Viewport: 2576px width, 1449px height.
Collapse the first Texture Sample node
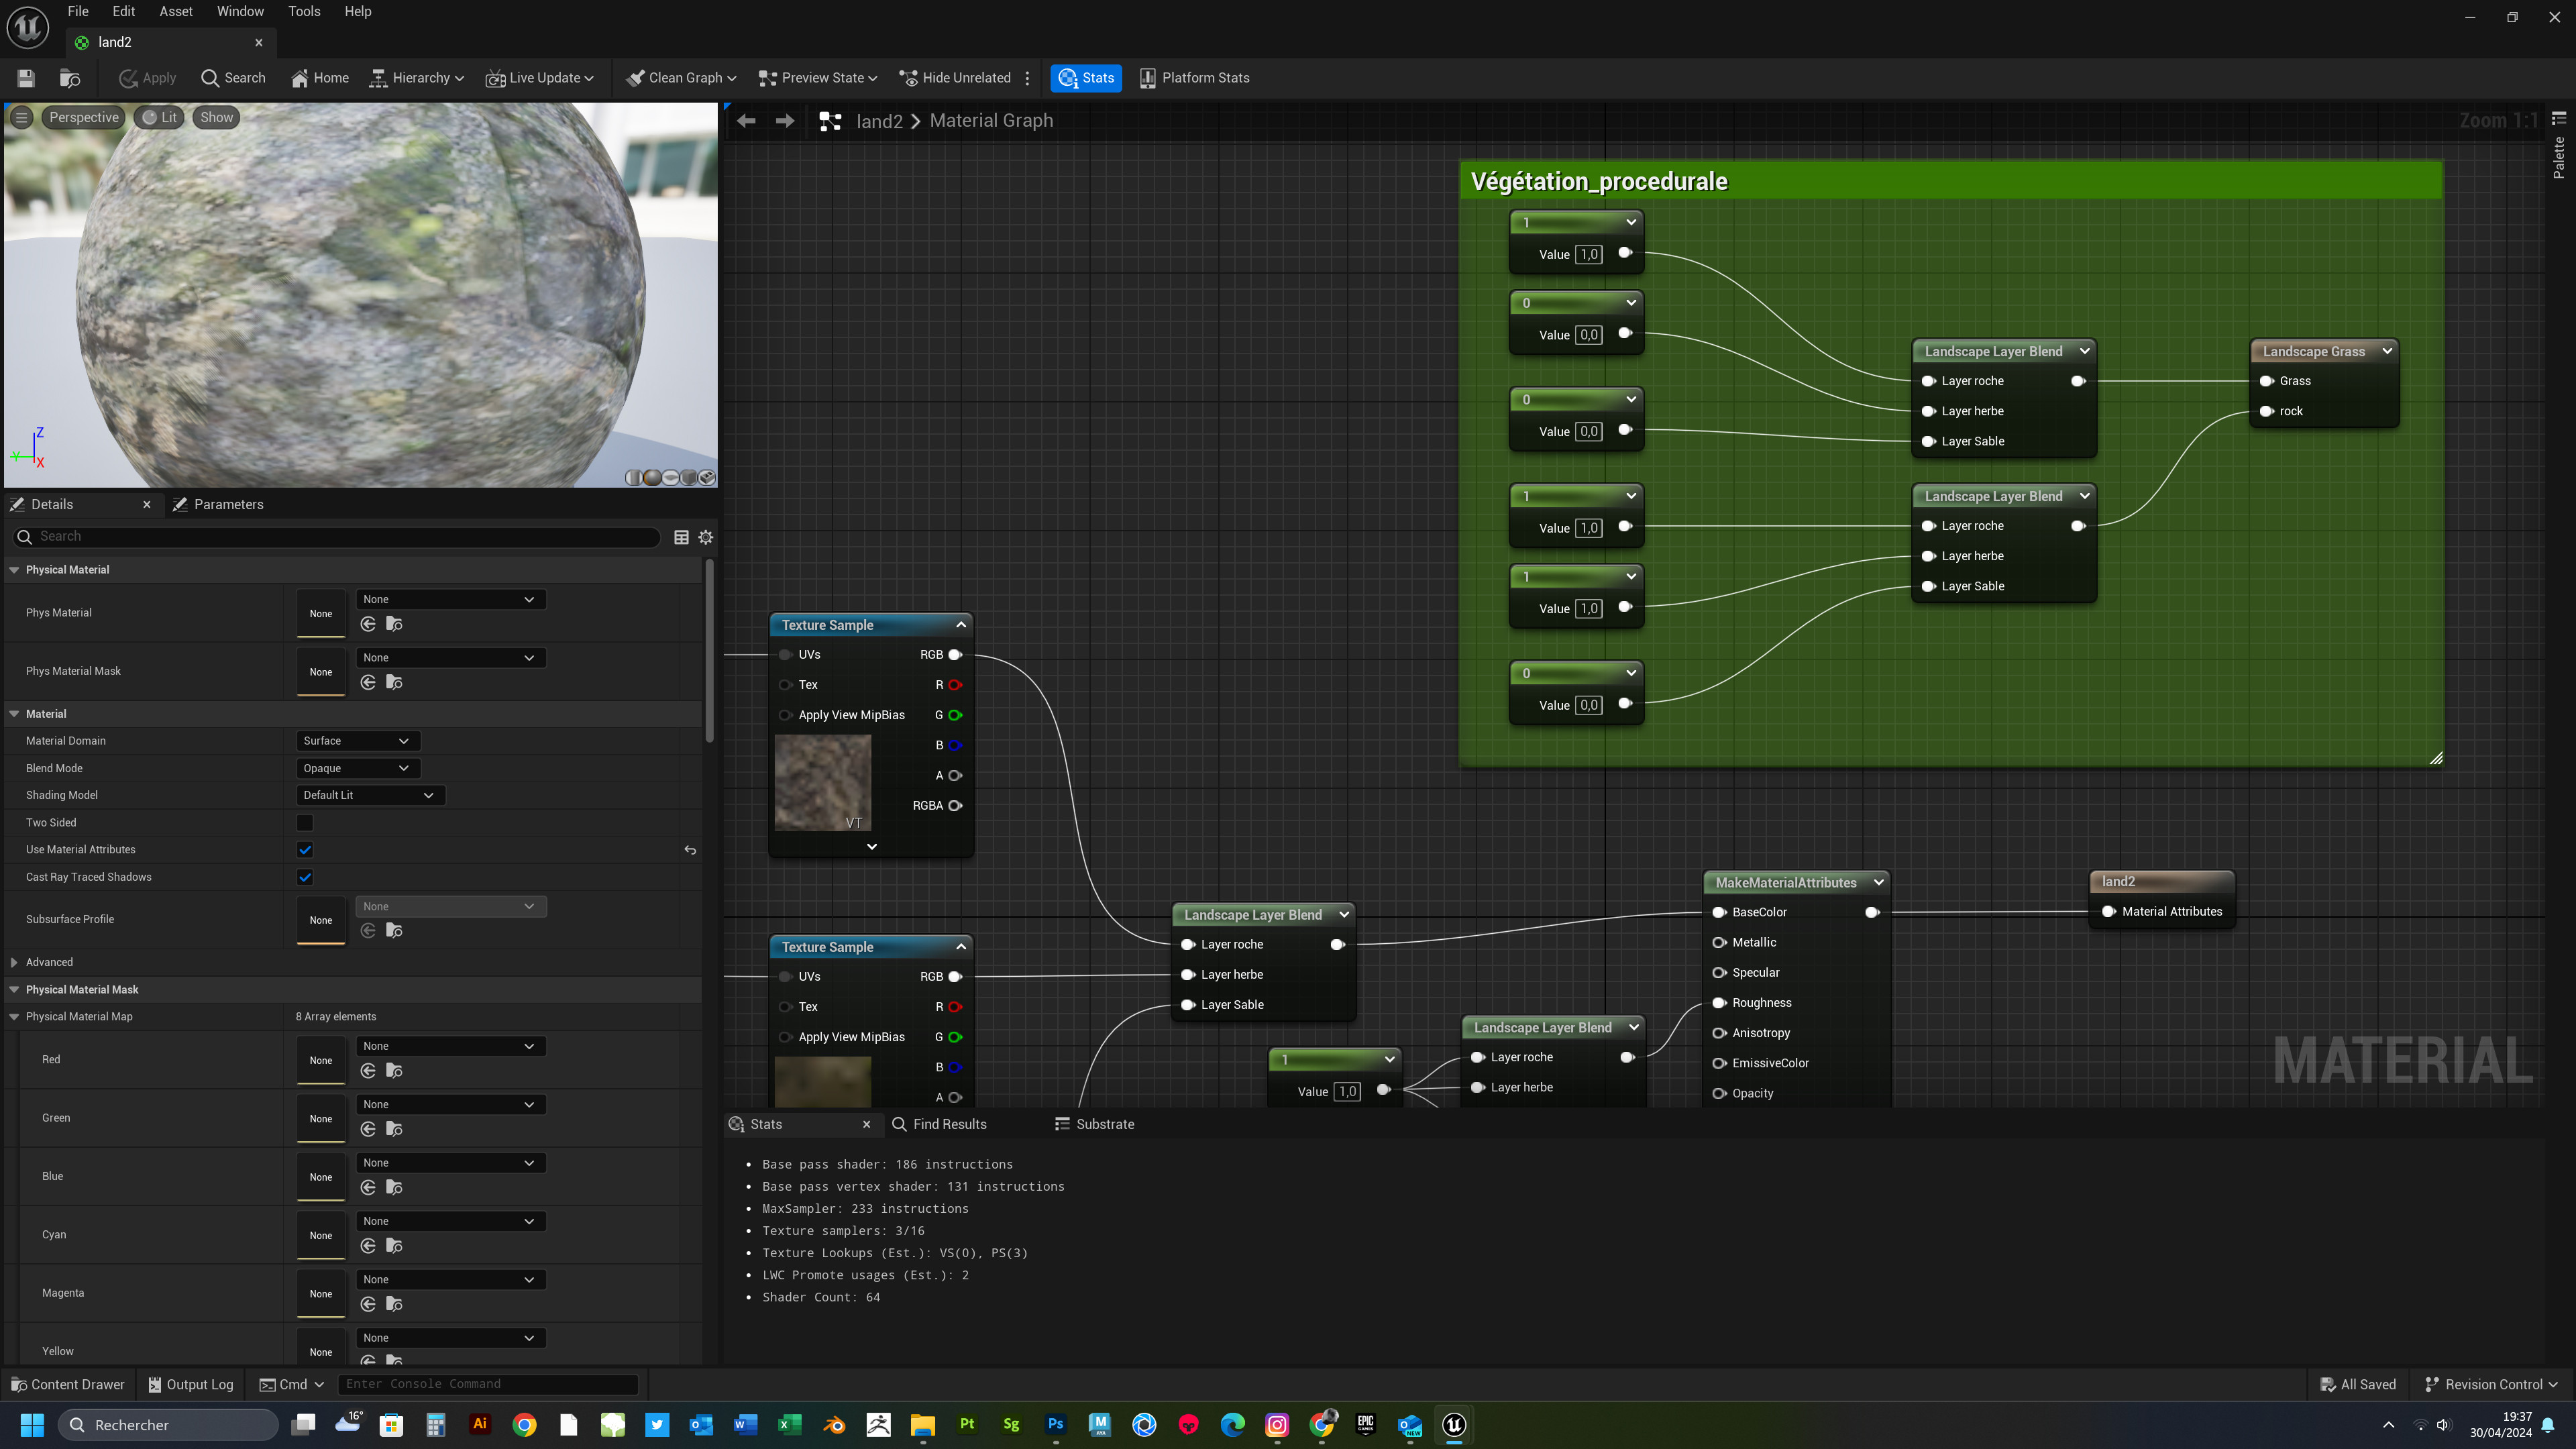click(x=961, y=625)
